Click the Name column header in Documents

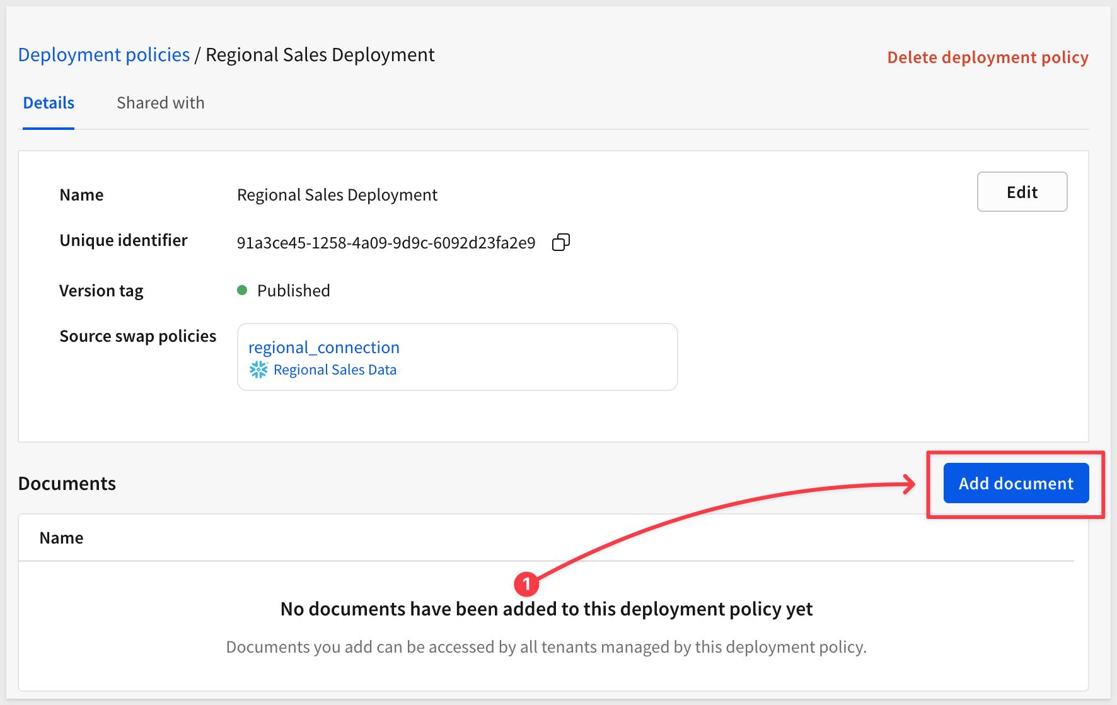pos(61,538)
